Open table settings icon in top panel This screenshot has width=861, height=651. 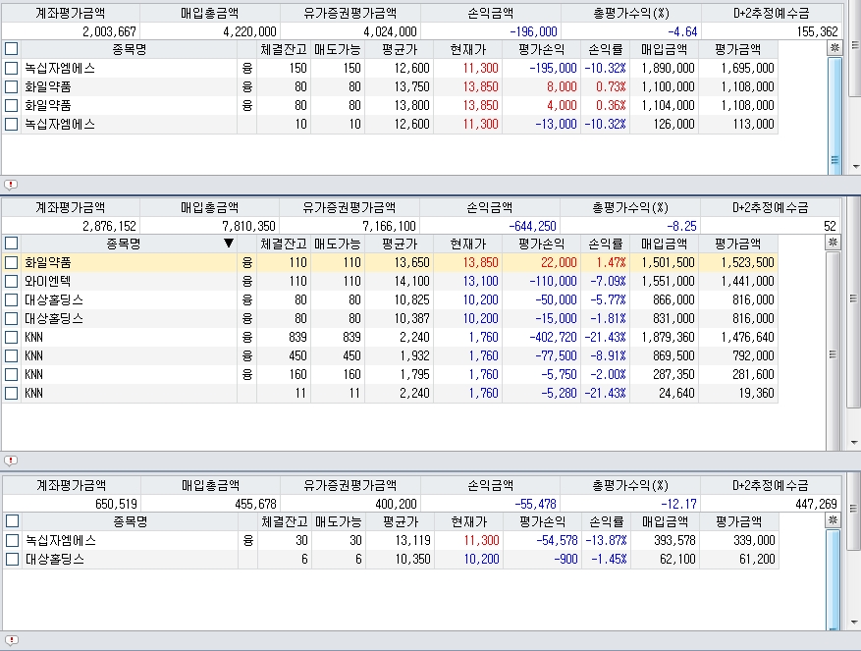click(834, 47)
